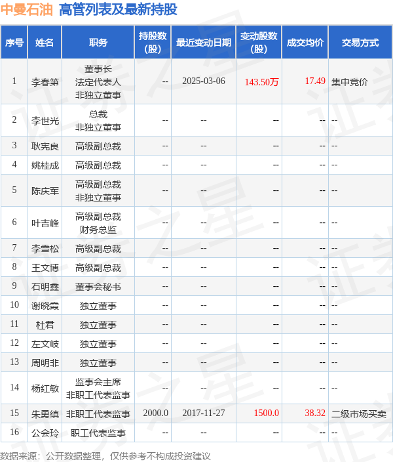393x462 pixels.
Task: Click the 监事会主席 title in row 14
Action: coord(98,382)
